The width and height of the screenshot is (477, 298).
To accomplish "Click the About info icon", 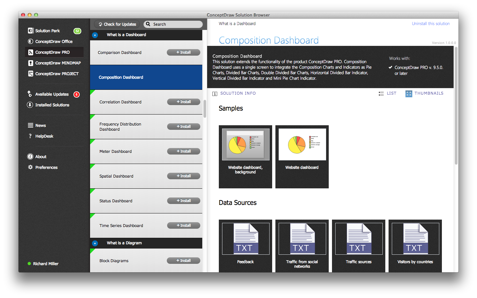I will 30,156.
